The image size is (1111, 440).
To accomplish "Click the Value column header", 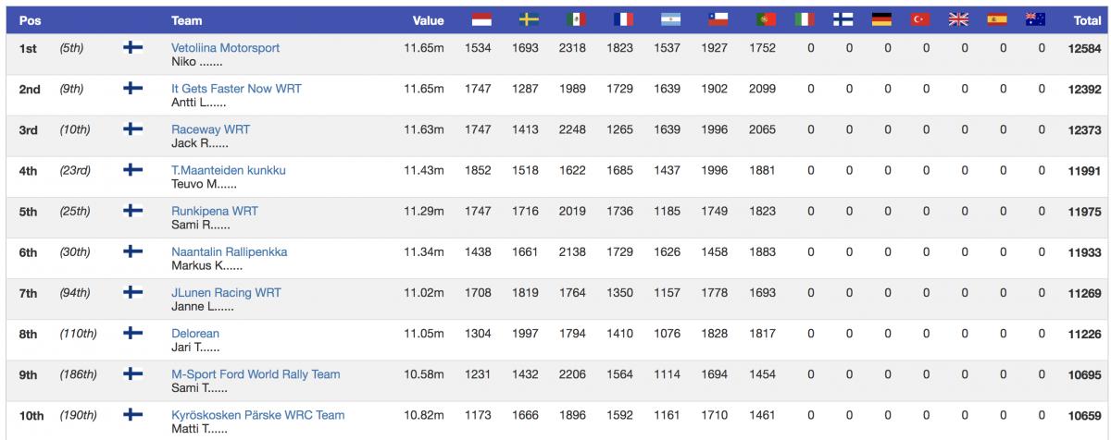I will (428, 20).
